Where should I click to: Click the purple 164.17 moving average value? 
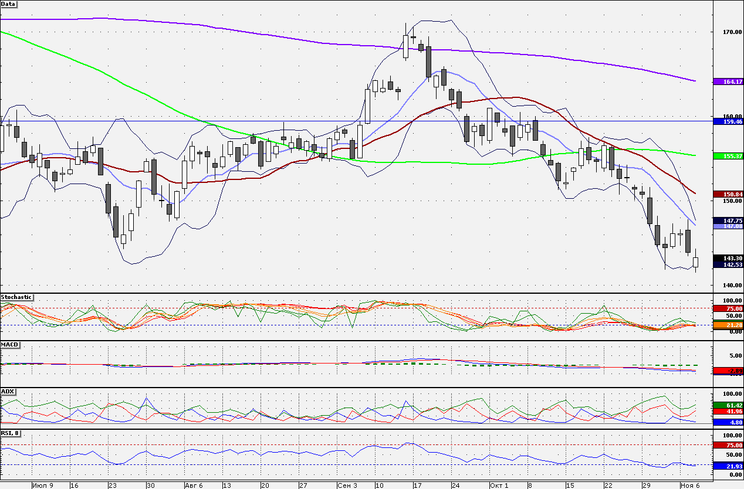[x=728, y=81]
